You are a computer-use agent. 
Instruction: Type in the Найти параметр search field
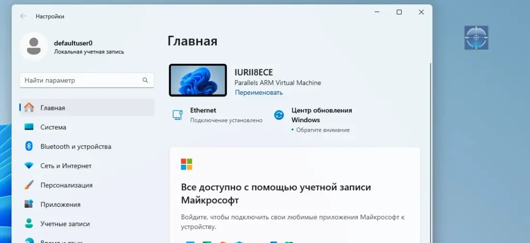(87, 80)
